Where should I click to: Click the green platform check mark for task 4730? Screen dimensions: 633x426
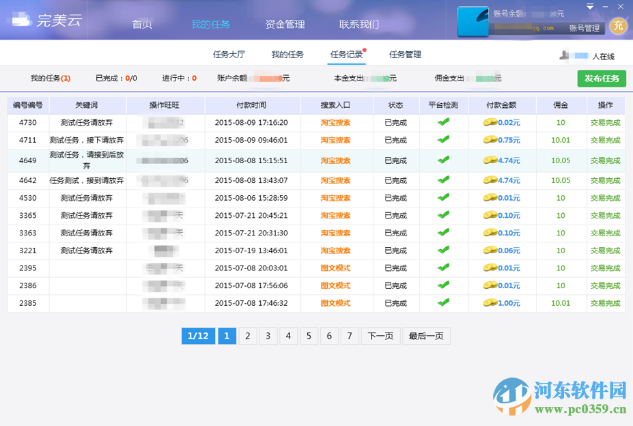(x=443, y=122)
